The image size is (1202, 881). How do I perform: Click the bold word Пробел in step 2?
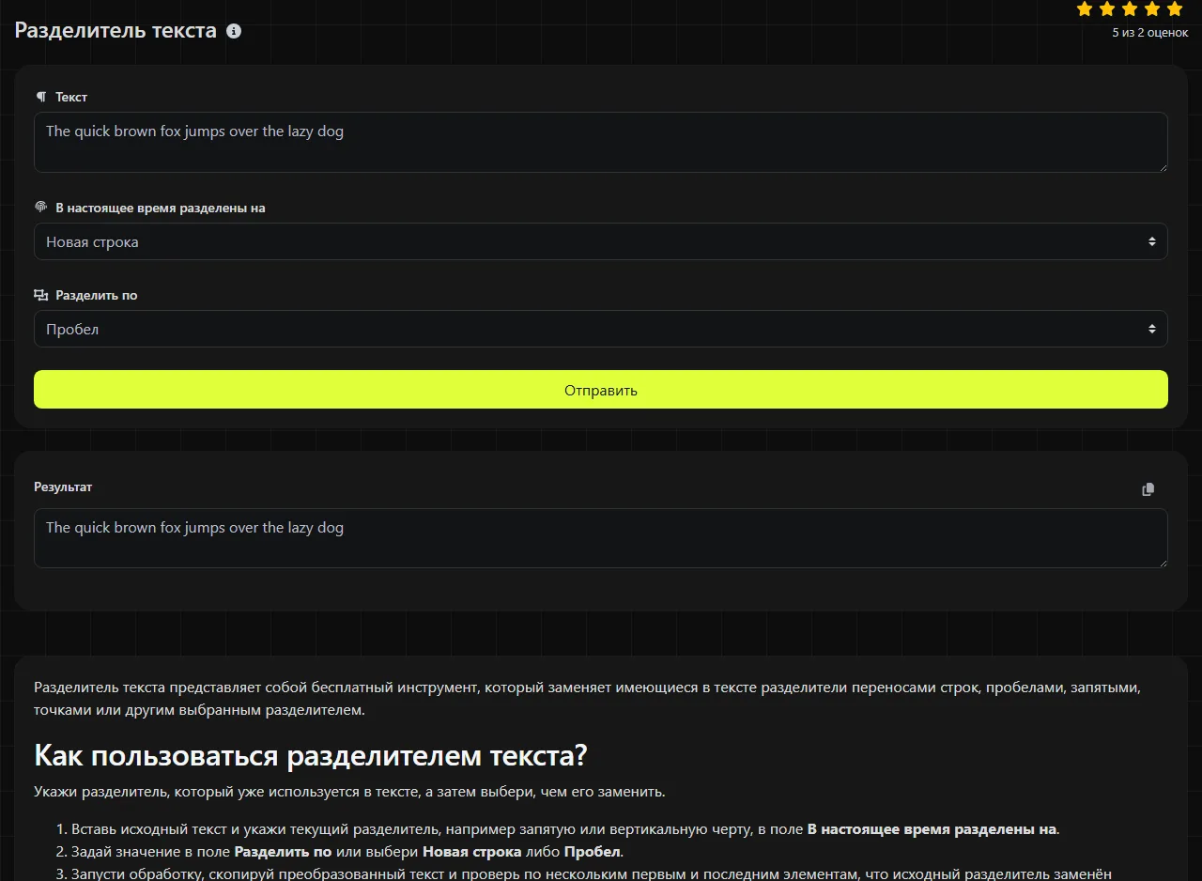[593, 852]
